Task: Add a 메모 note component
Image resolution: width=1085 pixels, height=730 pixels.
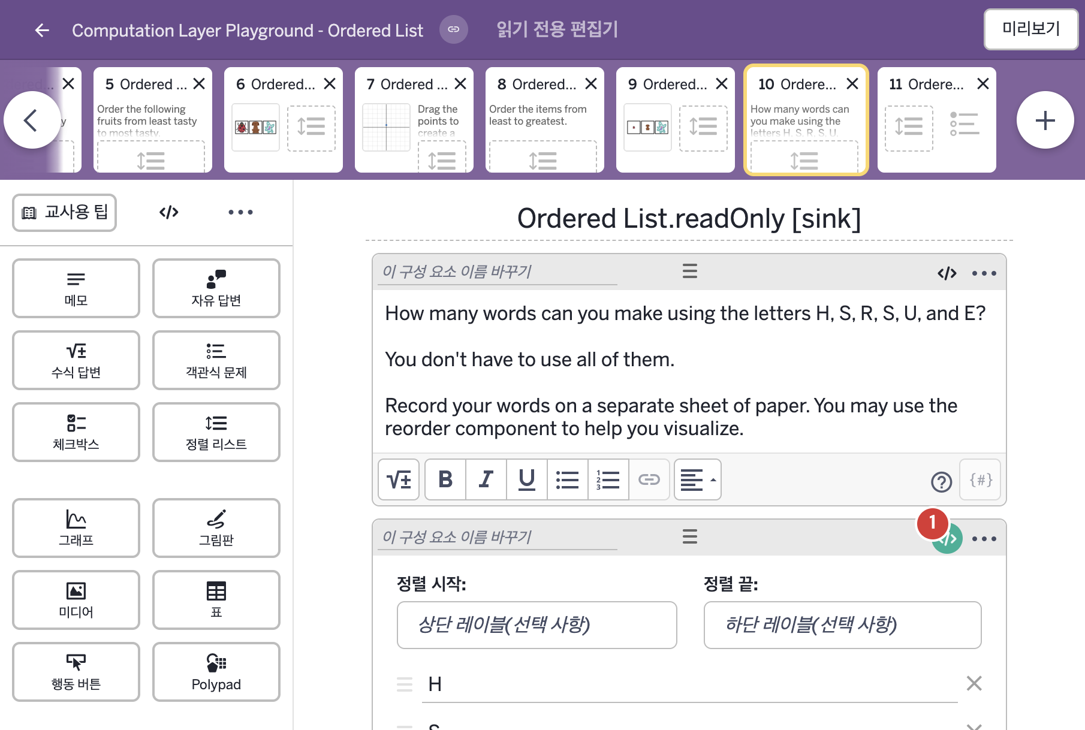Action: coord(76,288)
